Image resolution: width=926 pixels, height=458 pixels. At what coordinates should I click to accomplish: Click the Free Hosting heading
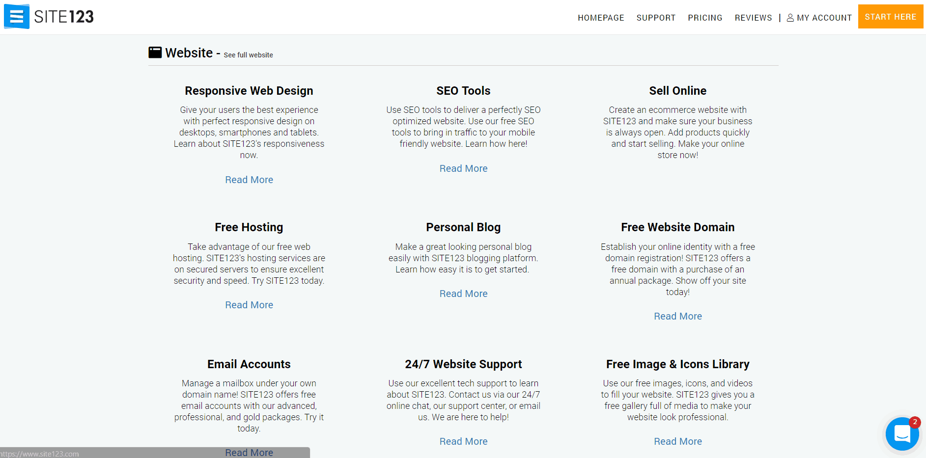tap(249, 227)
